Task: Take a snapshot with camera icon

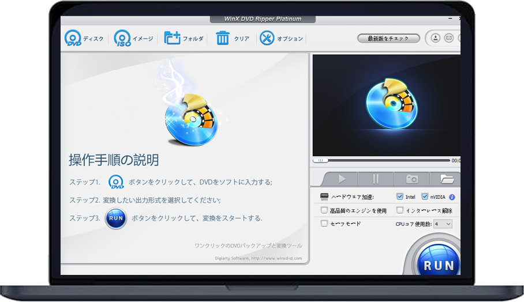Action: click(x=411, y=179)
